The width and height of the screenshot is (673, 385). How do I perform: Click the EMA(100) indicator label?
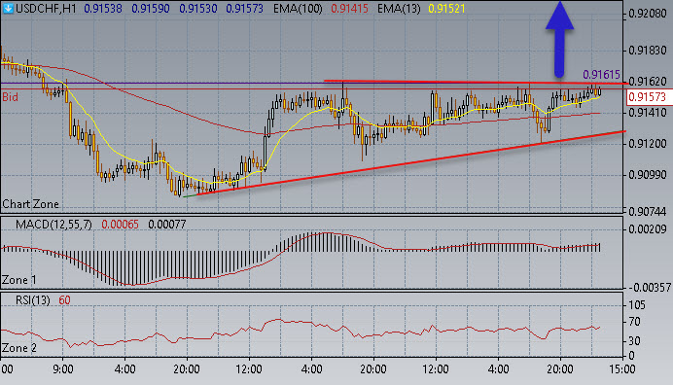click(x=298, y=9)
